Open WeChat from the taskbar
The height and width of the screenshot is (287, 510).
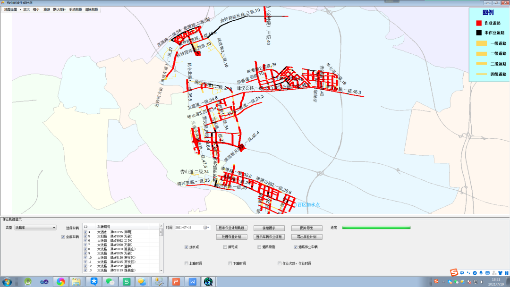110,281
